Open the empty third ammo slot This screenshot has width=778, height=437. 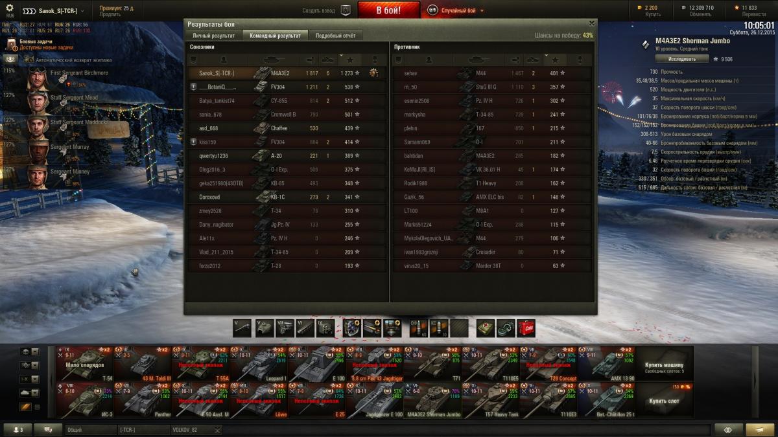(x=459, y=328)
